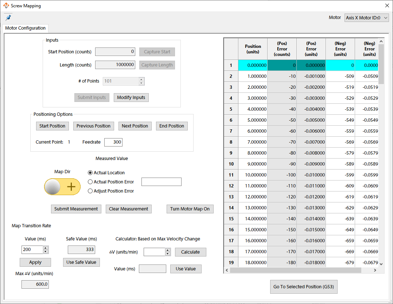Click the # of Points stepper up arrow
Viewport: 393px width, 304px height.
tap(141, 79)
